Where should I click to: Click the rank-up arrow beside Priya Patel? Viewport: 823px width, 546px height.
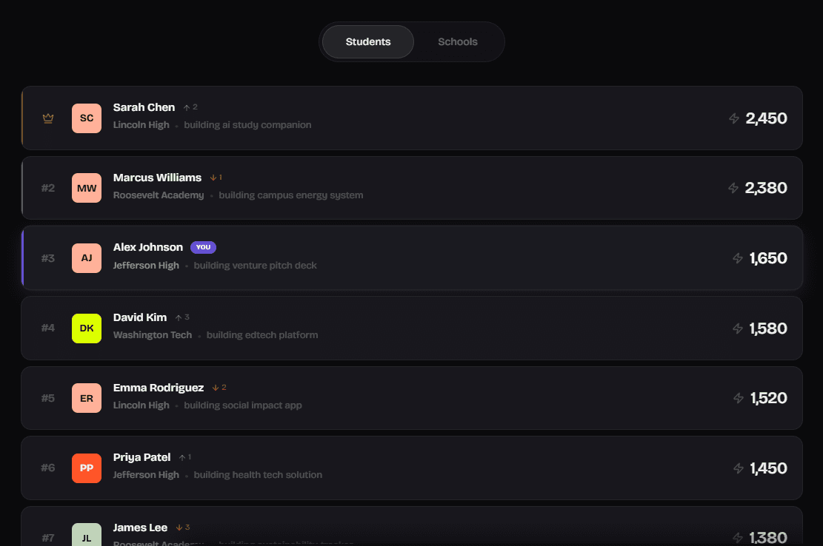pos(184,456)
